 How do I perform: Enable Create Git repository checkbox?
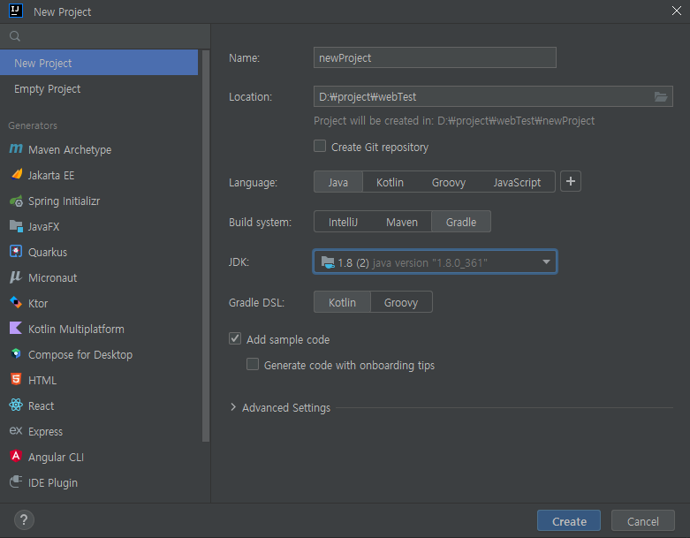pos(320,146)
